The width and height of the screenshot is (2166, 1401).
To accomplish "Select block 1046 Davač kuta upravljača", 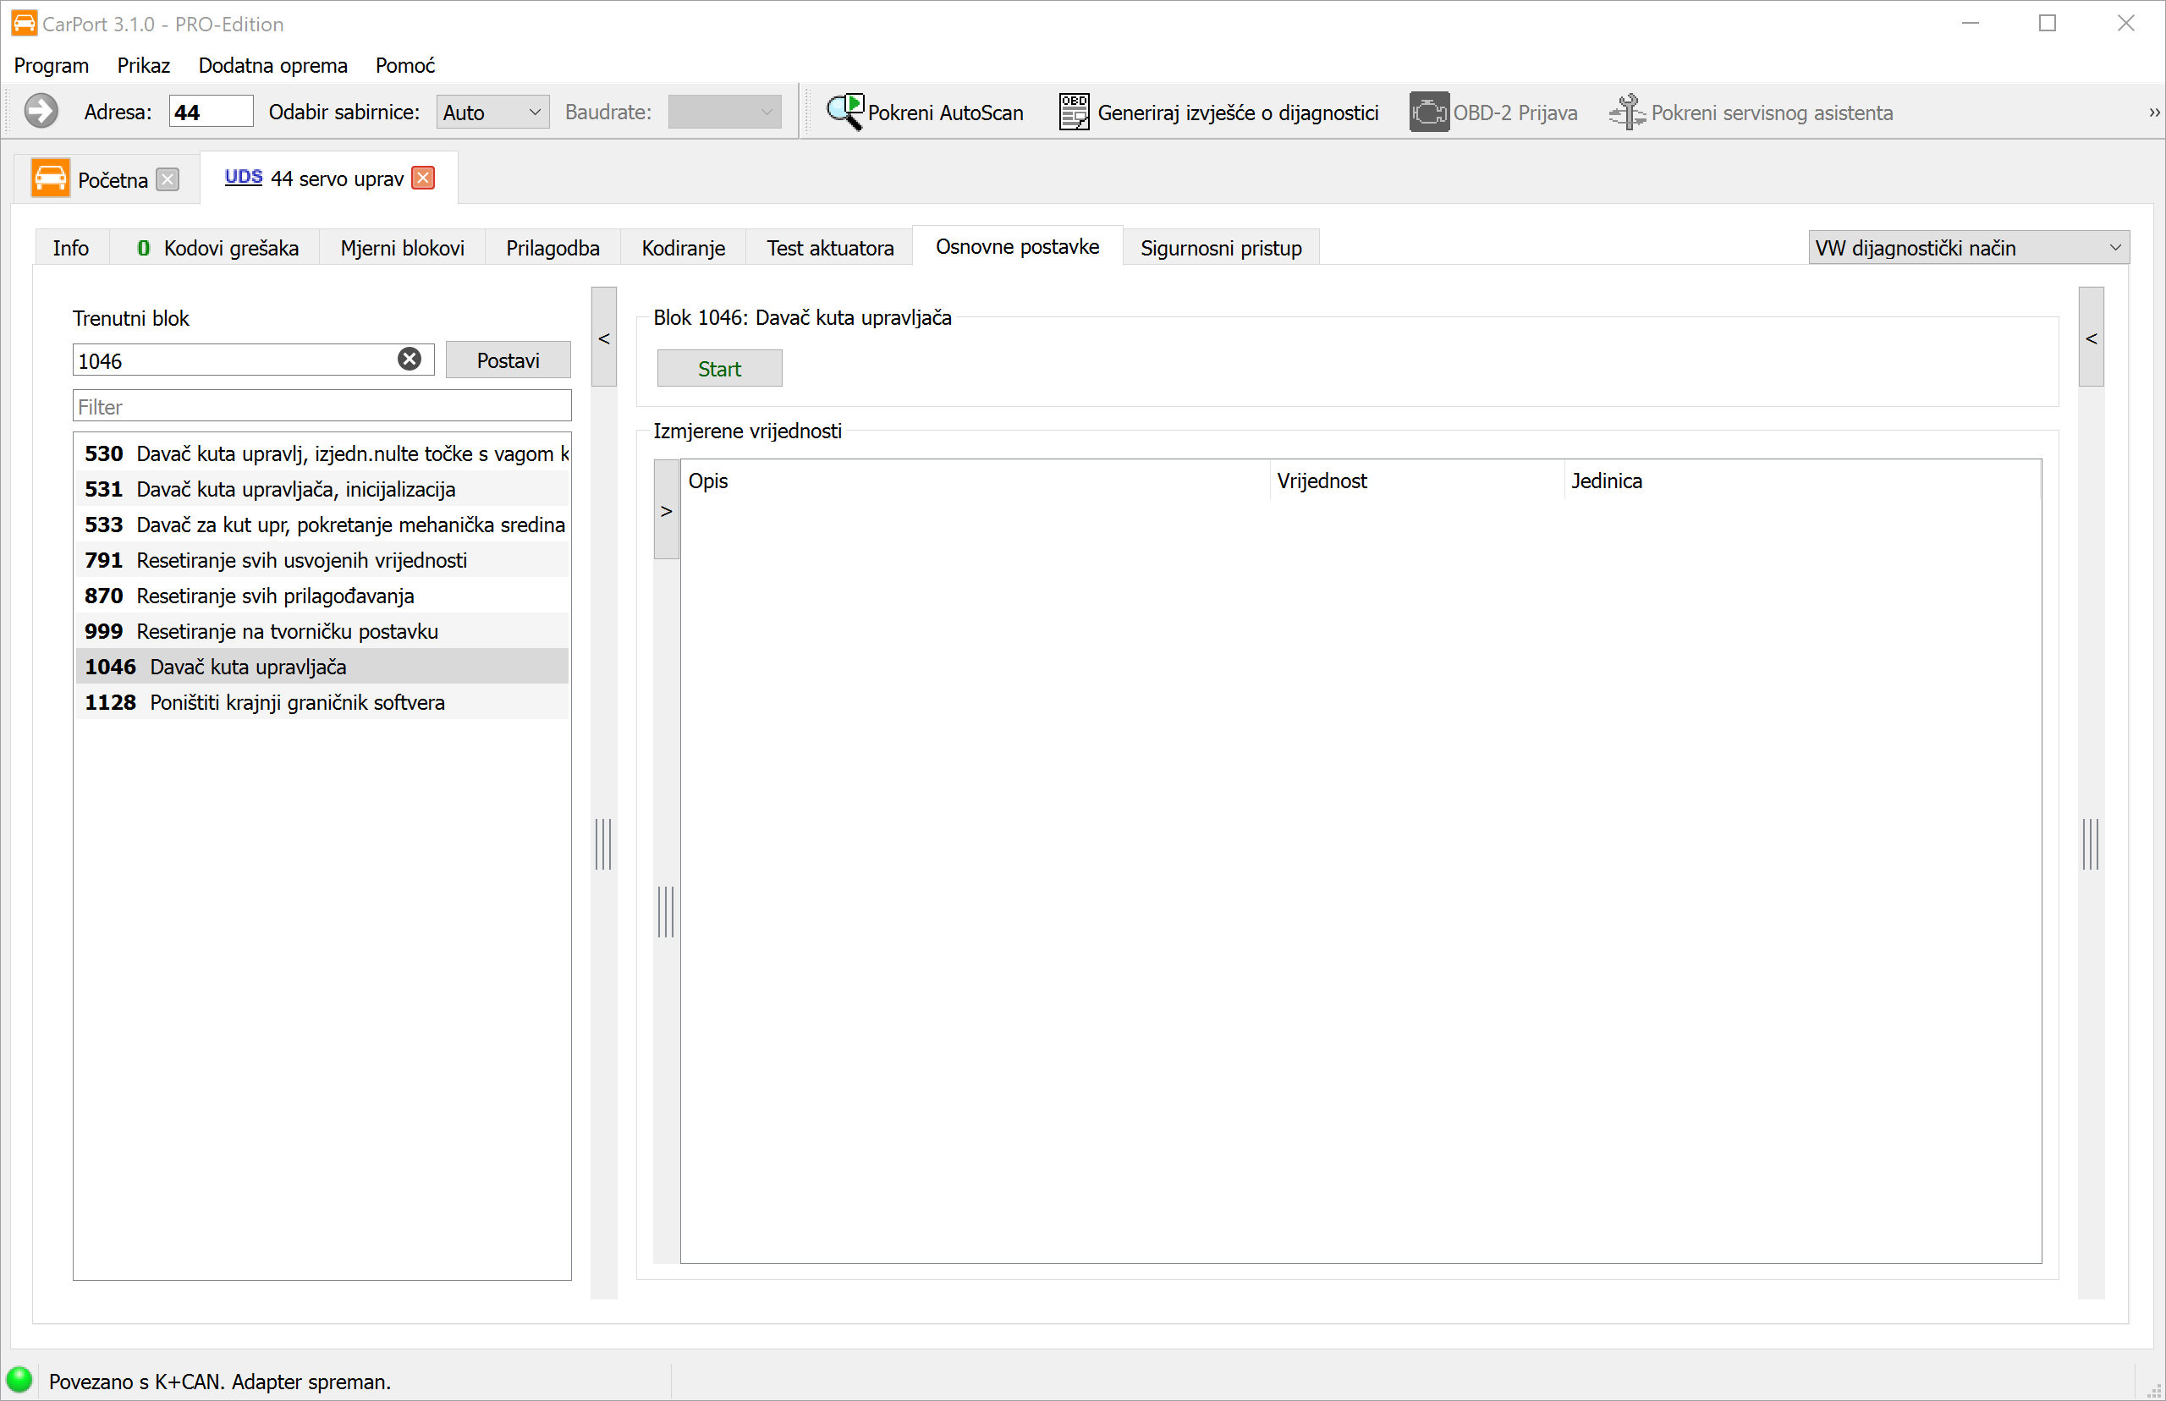I will point(322,666).
